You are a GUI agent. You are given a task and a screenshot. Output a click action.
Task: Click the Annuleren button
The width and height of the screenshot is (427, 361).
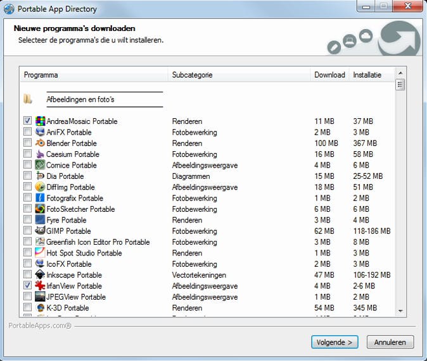[390, 342]
